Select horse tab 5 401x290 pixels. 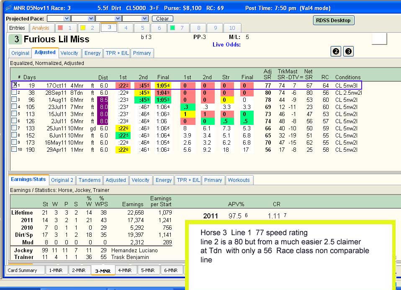point(142,28)
